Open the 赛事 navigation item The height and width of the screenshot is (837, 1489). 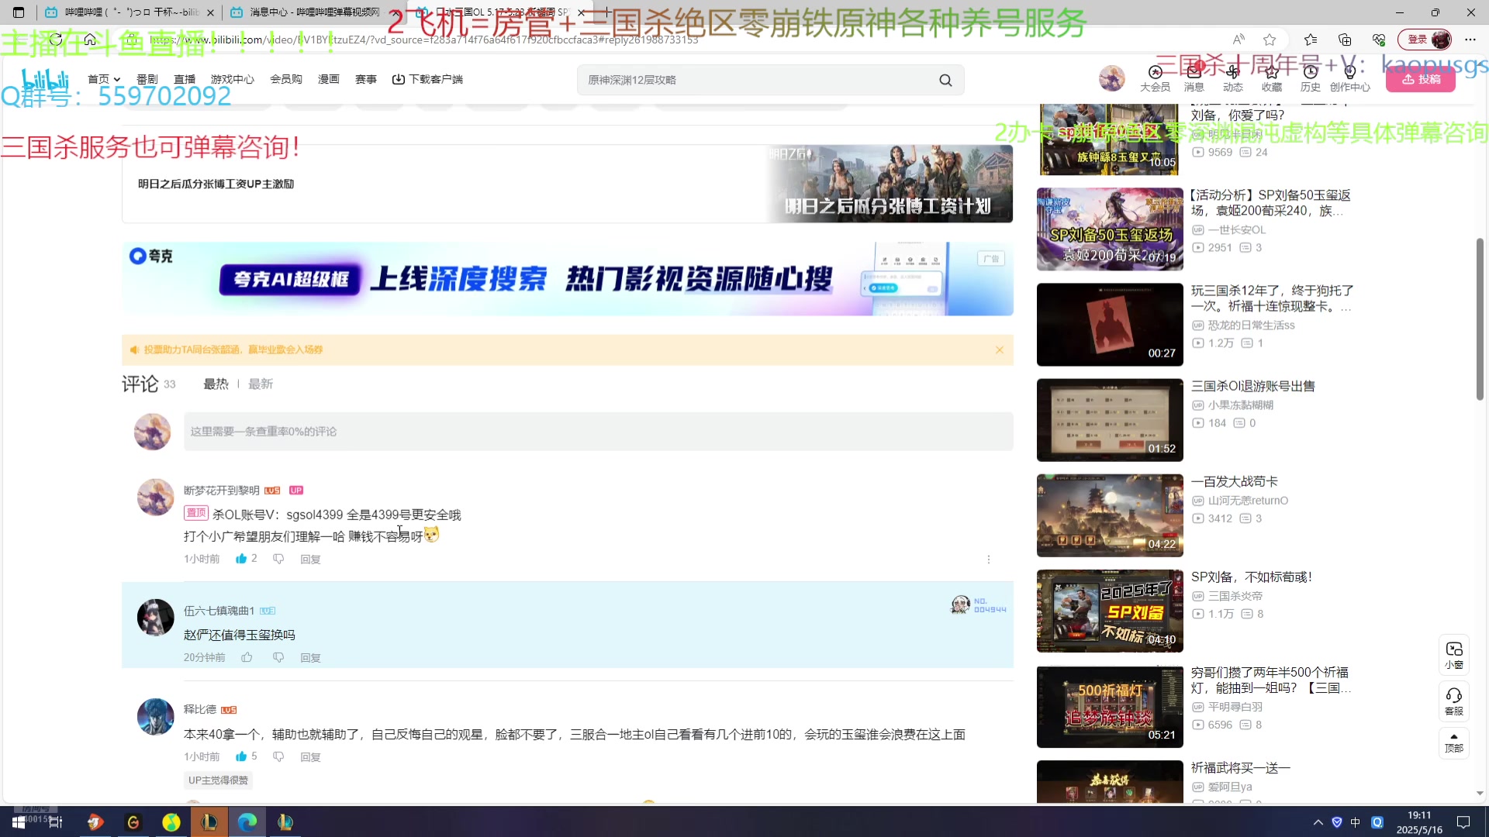tap(366, 79)
